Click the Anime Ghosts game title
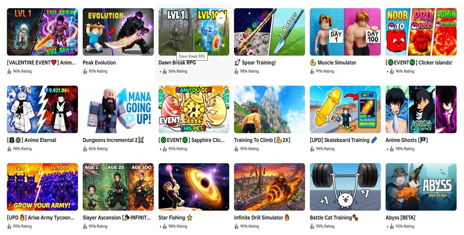The image size is (464, 235). (x=406, y=140)
